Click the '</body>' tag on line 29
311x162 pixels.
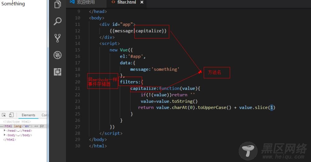pos(98,140)
